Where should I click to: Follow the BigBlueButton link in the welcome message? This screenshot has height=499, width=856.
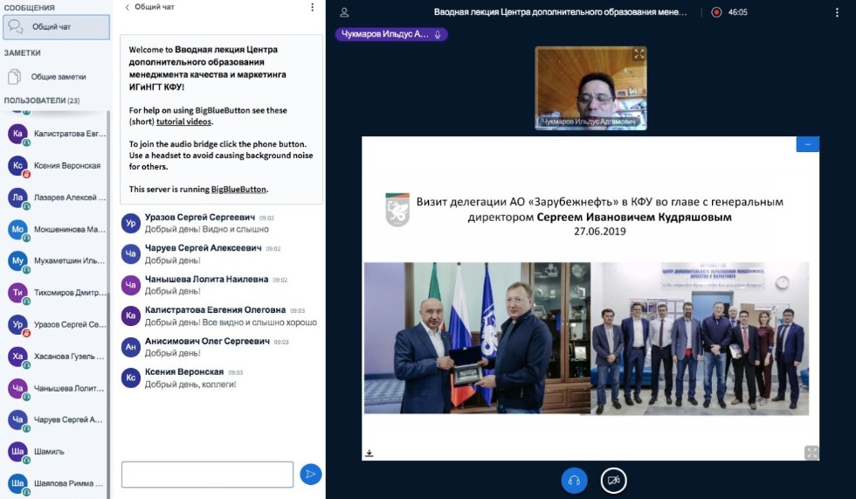(238, 189)
